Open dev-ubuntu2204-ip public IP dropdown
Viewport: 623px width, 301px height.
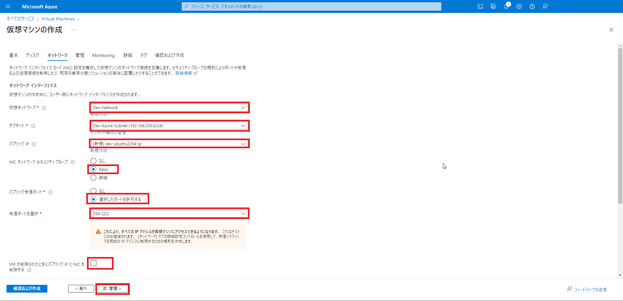coord(169,144)
